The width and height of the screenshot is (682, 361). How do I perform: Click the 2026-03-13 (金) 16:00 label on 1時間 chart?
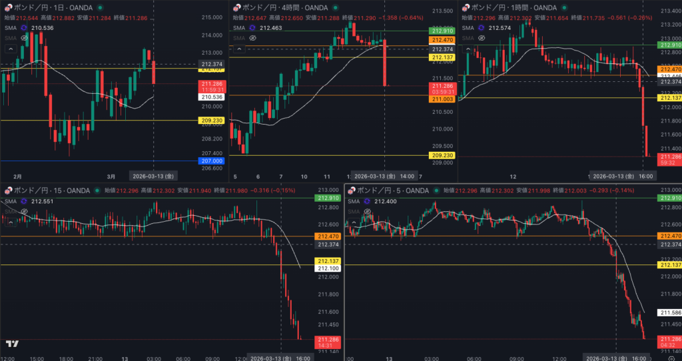623,176
